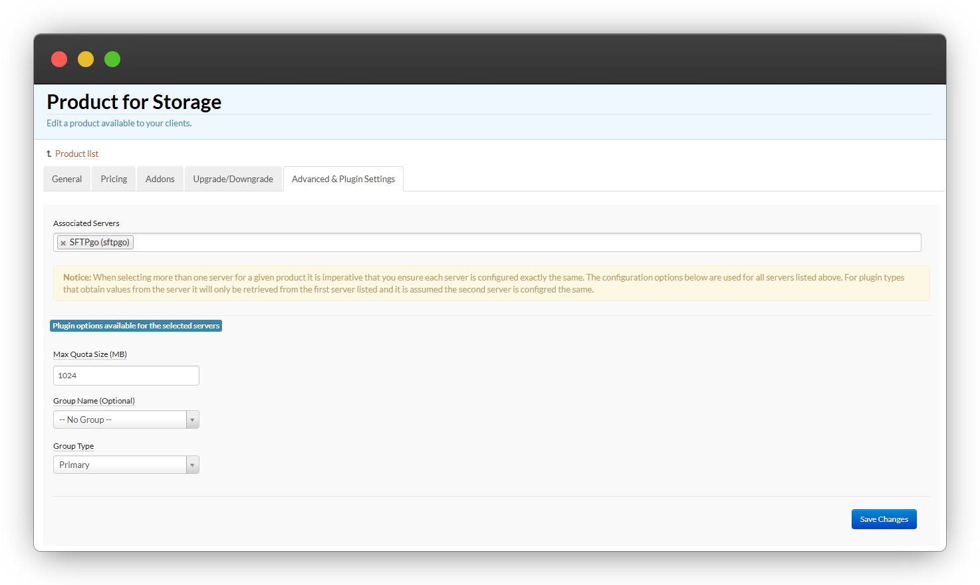The height and width of the screenshot is (585, 980).
Task: Open the Group Type dropdown arrow
Action: coord(192,465)
